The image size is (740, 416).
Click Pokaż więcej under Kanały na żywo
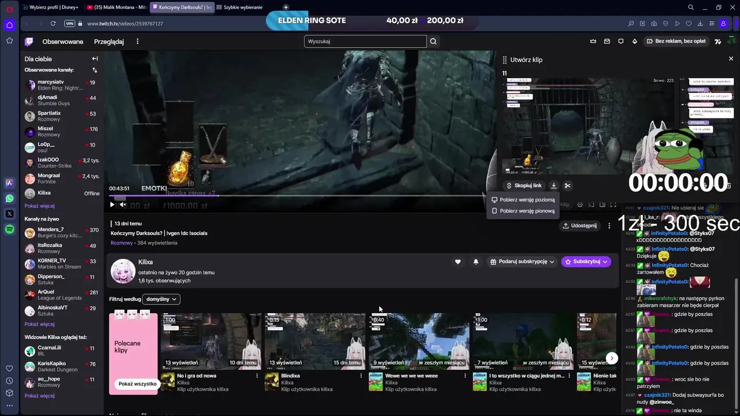click(39, 324)
